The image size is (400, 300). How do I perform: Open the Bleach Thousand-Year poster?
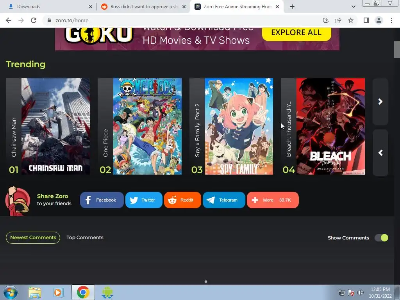click(330, 126)
